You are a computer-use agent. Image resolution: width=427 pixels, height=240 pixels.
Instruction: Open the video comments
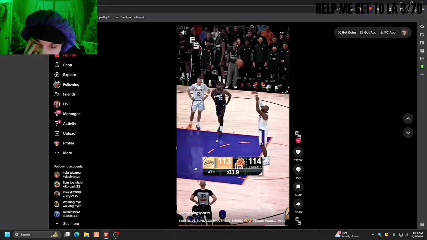pyautogui.click(x=298, y=169)
